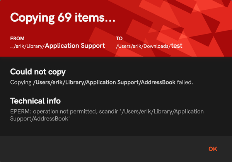Image resolution: width=232 pixels, height=162 pixels.
Task: Click the EPERM operation not permitted text
Action: click(54, 112)
